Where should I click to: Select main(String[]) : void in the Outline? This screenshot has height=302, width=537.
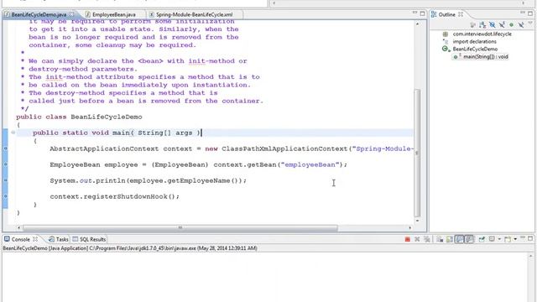tap(485, 56)
